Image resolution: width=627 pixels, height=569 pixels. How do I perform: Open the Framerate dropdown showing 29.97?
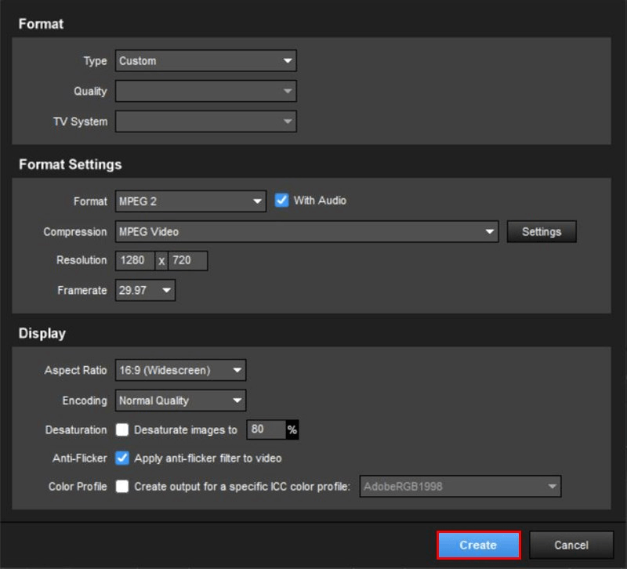click(x=145, y=291)
